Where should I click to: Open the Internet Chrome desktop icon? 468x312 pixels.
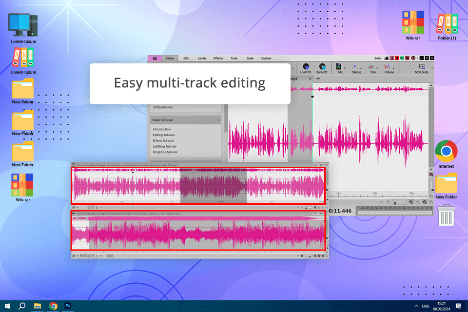(446, 151)
